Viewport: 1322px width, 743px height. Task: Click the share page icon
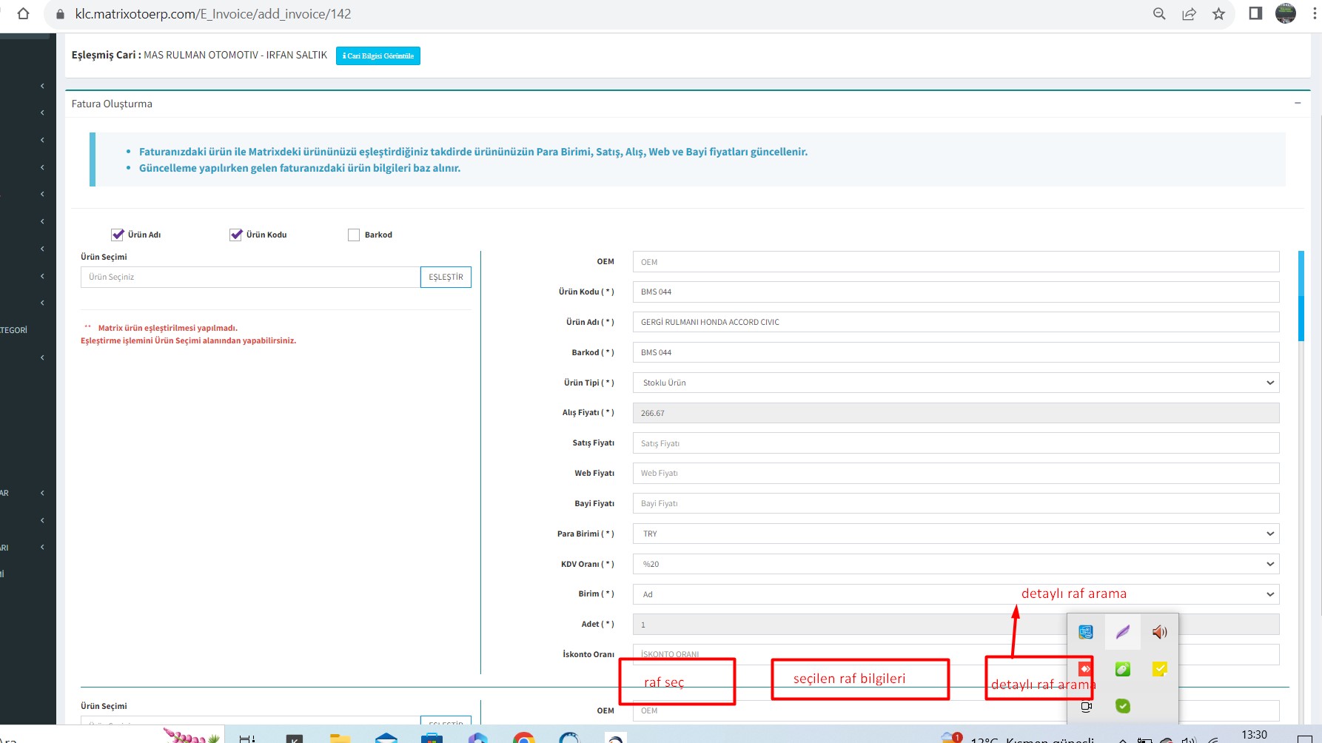[1189, 14]
